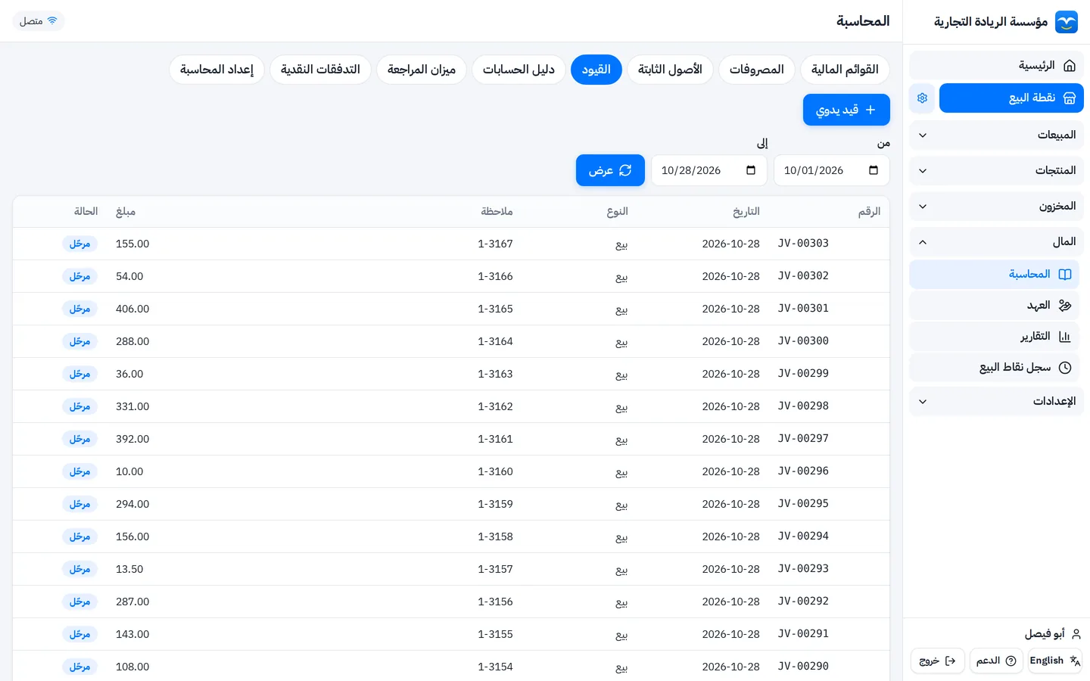
Task: Click the chart icon beside التقارير
Action: coord(1065,337)
